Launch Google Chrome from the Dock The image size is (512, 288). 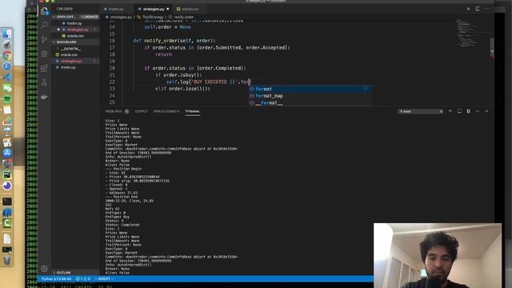tap(7, 55)
